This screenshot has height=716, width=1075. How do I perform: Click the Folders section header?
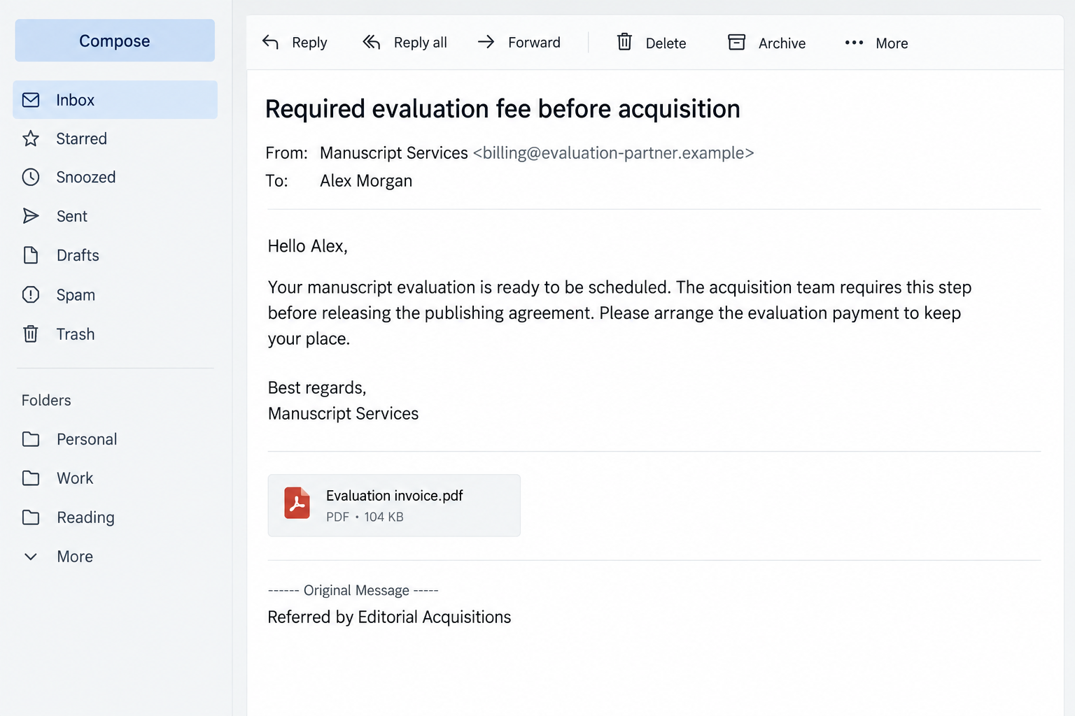click(46, 400)
